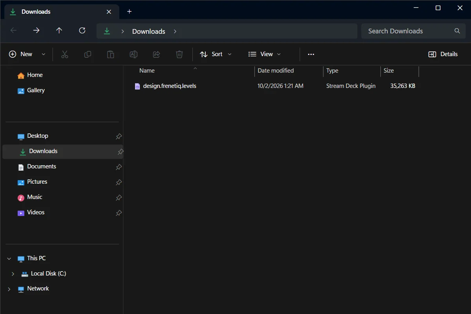Click pin icon beside Downloads sidebar item
Screen dimensions: 471x314
tap(120, 152)
